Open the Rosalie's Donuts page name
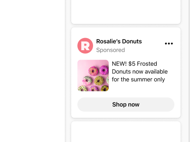This screenshot has width=190, height=142. (119, 42)
